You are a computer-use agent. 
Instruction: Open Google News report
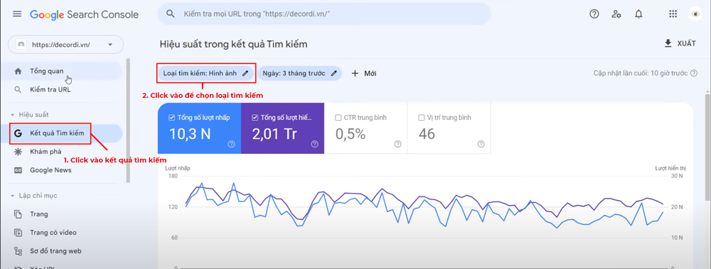click(61, 170)
